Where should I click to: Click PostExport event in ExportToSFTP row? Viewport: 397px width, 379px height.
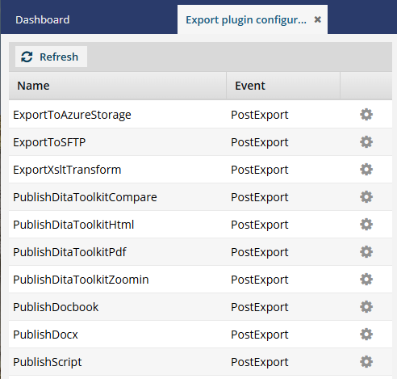(260, 142)
